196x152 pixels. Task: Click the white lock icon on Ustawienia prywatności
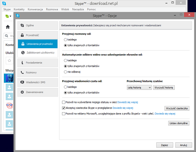point(23,44)
